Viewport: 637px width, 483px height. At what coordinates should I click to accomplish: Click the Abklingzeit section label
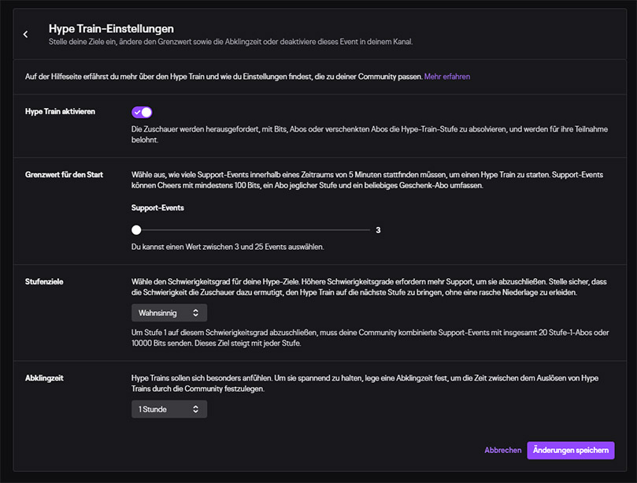click(x=44, y=378)
